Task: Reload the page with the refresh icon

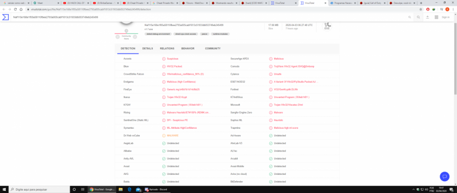Action: pos(15,9)
